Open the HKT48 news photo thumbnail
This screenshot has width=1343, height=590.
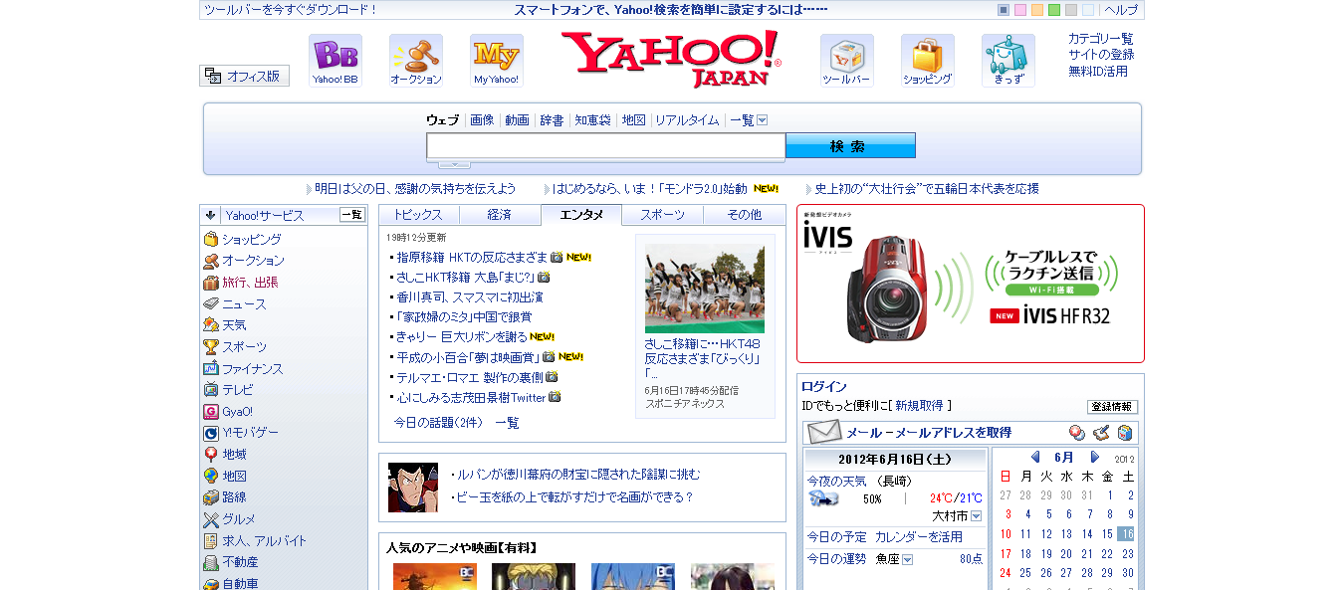705,289
